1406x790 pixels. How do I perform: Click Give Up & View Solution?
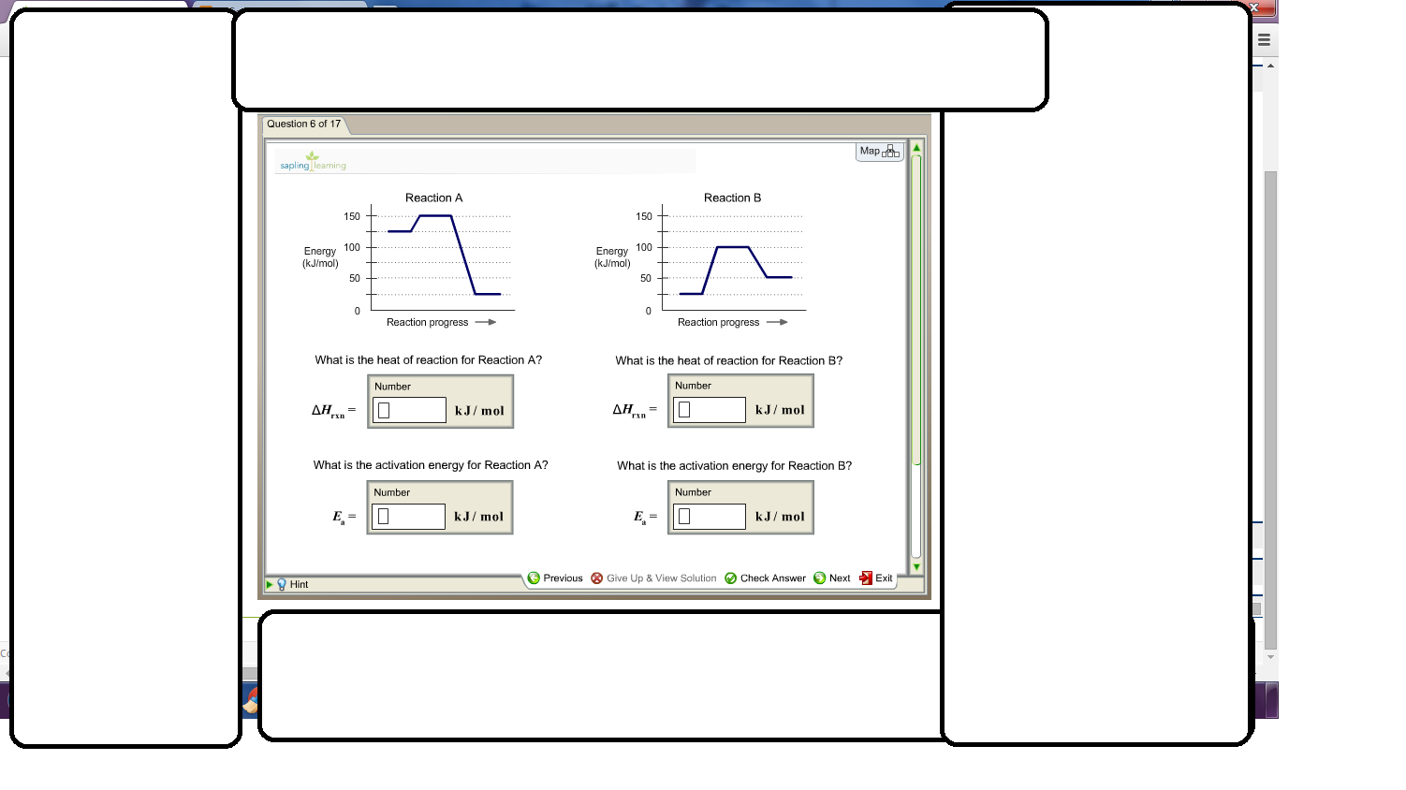click(653, 578)
